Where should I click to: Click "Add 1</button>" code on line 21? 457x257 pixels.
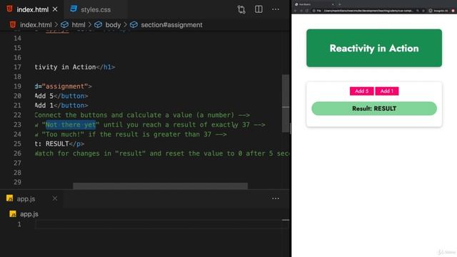click(x=61, y=106)
